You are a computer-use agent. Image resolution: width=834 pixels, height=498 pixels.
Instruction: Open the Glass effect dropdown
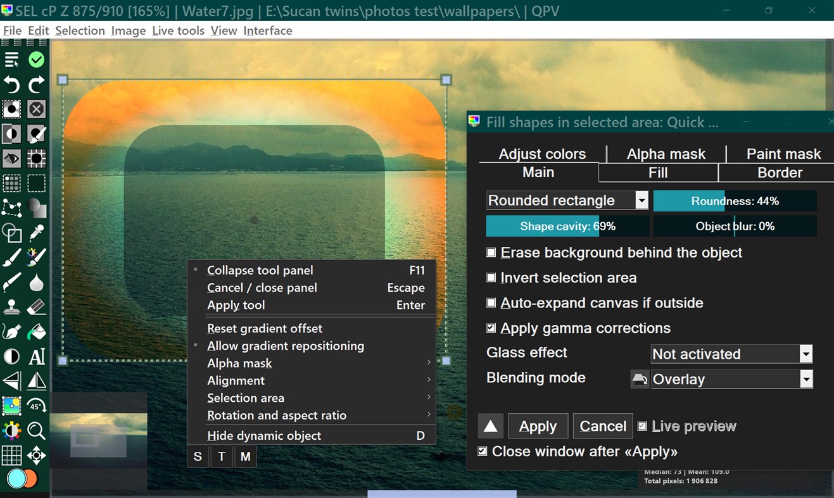click(x=806, y=354)
